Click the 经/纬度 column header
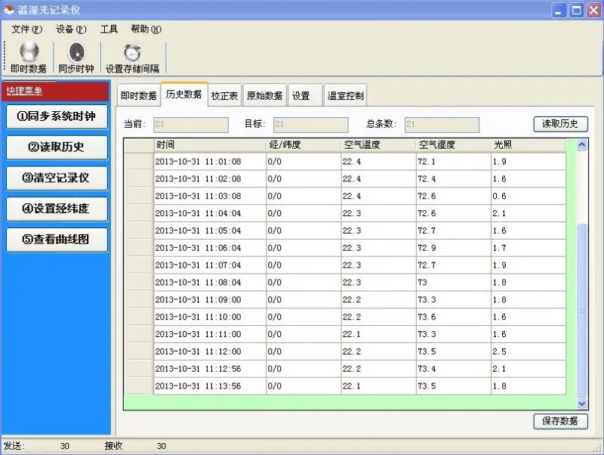Screen dimensions: 604x455 click(x=304, y=145)
